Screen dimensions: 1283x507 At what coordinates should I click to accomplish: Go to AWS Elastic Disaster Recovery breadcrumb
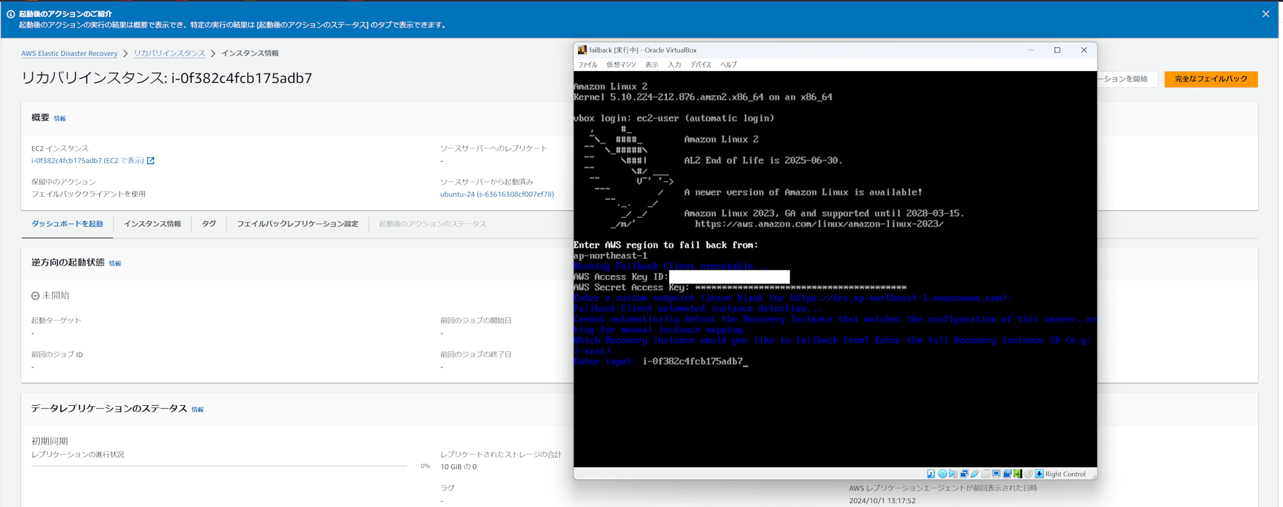(69, 53)
